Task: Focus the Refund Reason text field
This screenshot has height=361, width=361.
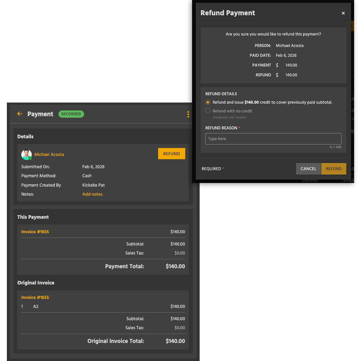Action: point(273,139)
